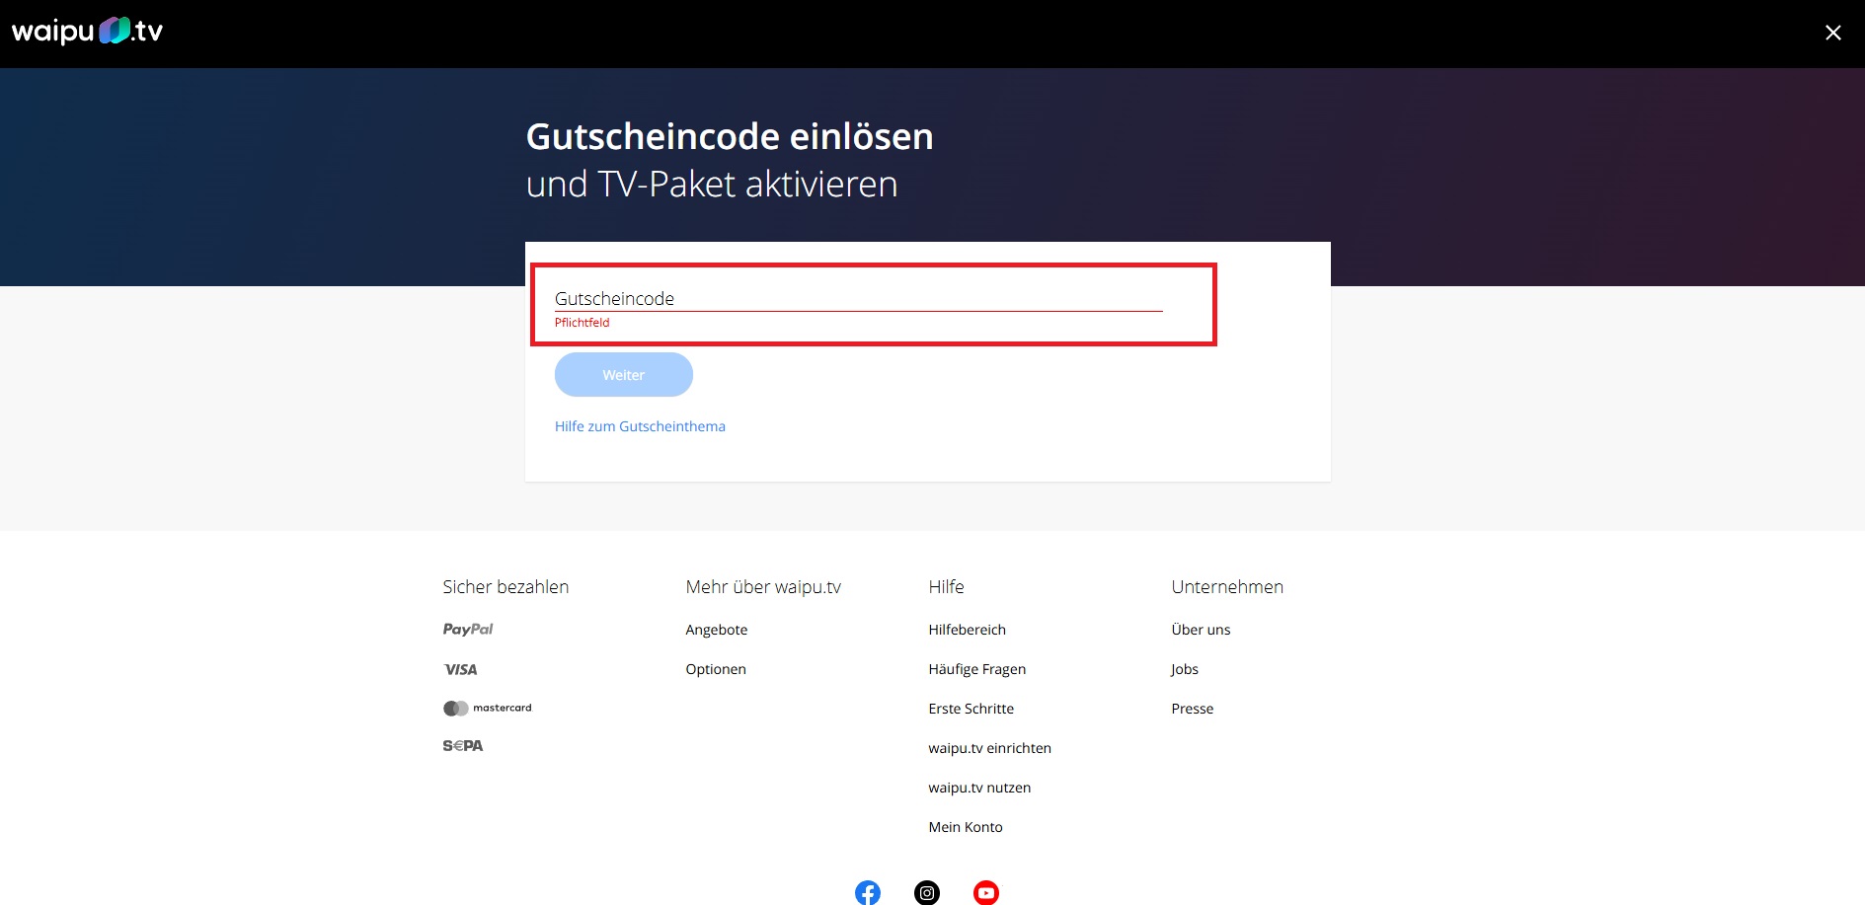Click the mastercard payment logo
This screenshot has height=905, width=1865.
[487, 708]
